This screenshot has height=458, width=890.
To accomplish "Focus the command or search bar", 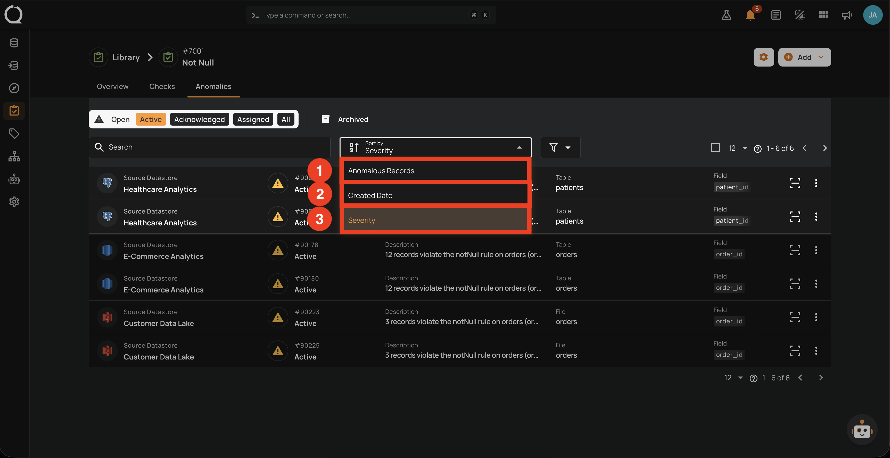I will pyautogui.click(x=371, y=15).
